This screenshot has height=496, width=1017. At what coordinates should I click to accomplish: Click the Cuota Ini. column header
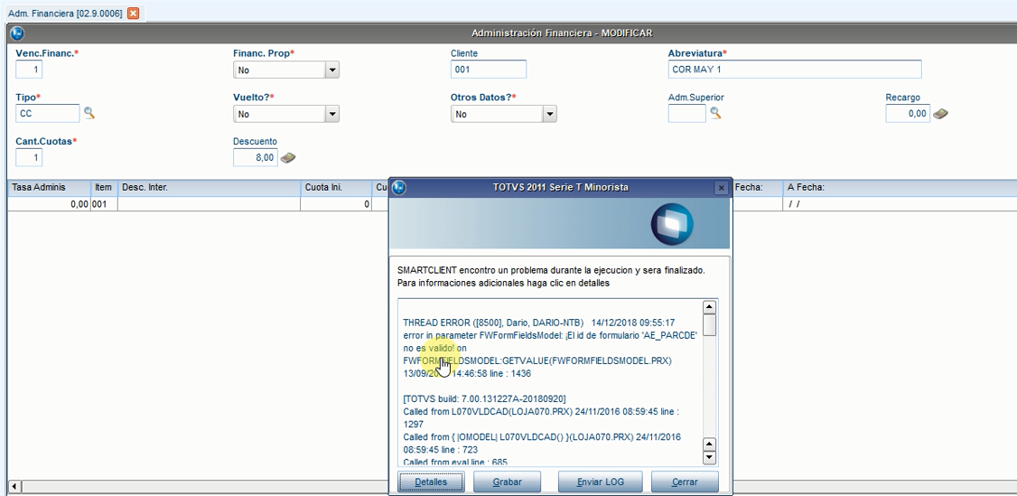tap(335, 187)
